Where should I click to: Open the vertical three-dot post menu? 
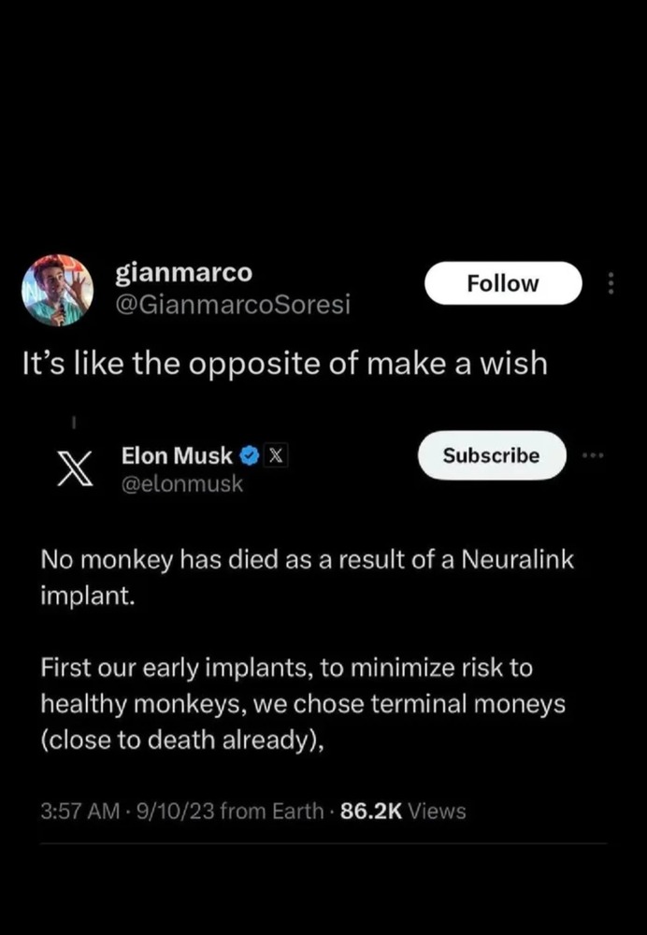tap(611, 283)
